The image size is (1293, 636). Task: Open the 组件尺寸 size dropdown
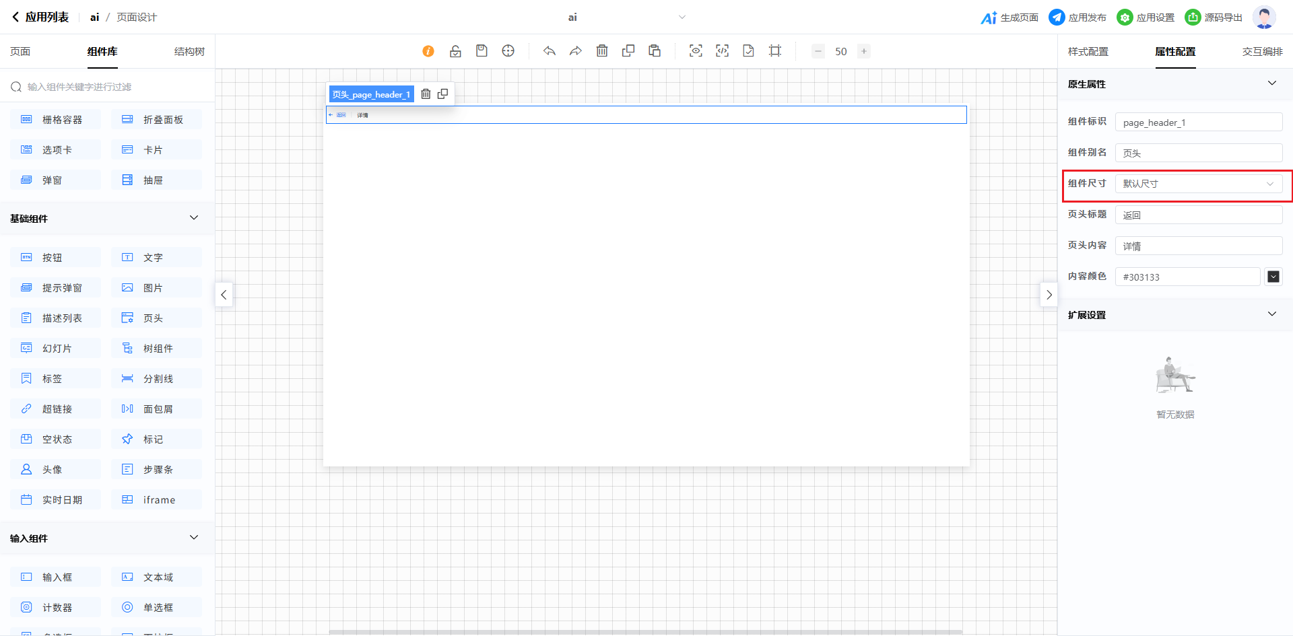point(1198,184)
